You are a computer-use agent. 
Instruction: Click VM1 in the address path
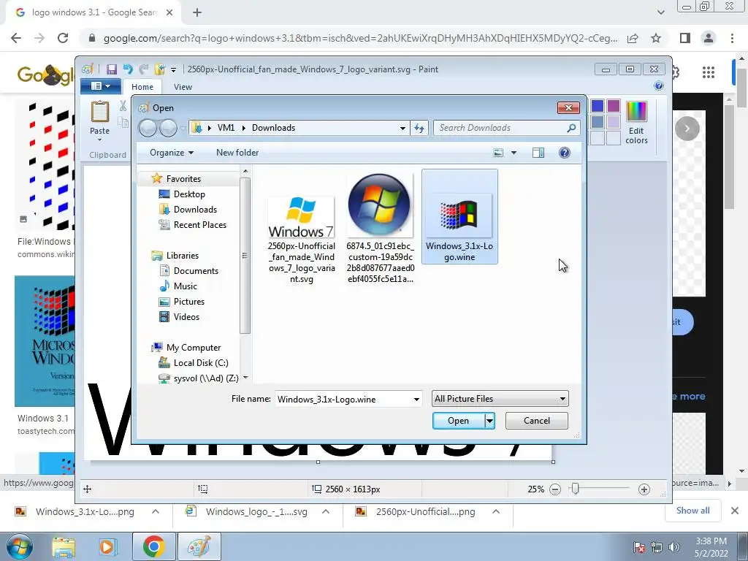pyautogui.click(x=226, y=128)
